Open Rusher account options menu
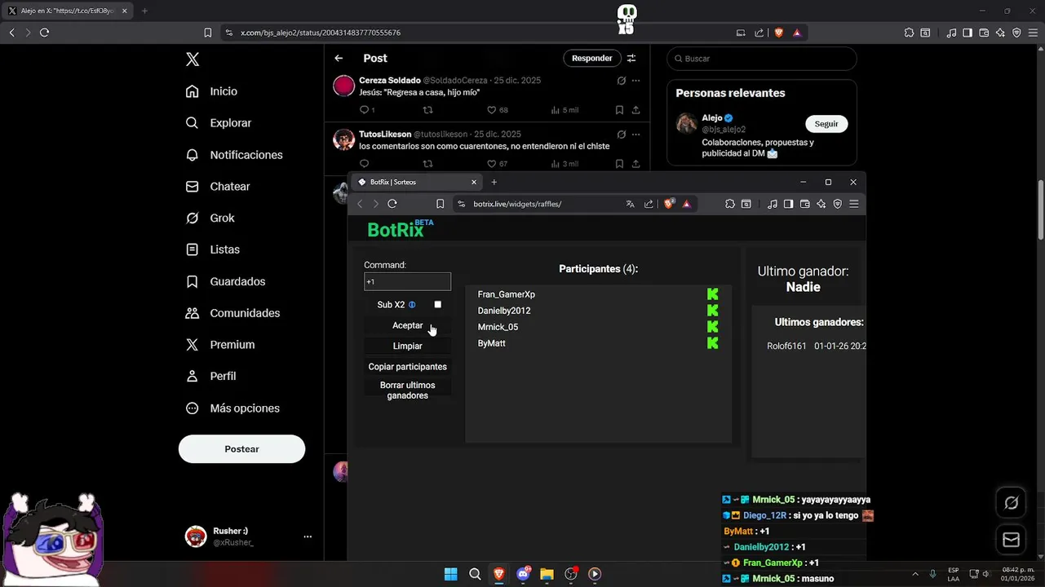The height and width of the screenshot is (587, 1045). [308, 536]
